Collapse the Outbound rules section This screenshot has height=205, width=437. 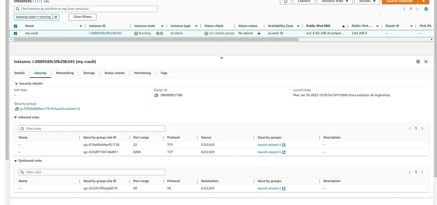coord(15,161)
